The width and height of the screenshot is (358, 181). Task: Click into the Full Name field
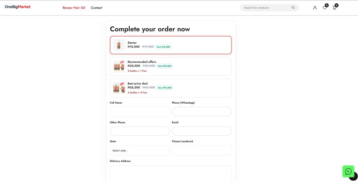pyautogui.click(x=139, y=112)
